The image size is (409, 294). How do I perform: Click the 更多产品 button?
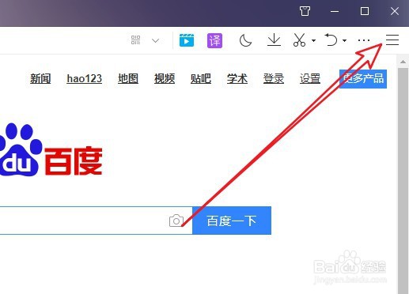363,79
